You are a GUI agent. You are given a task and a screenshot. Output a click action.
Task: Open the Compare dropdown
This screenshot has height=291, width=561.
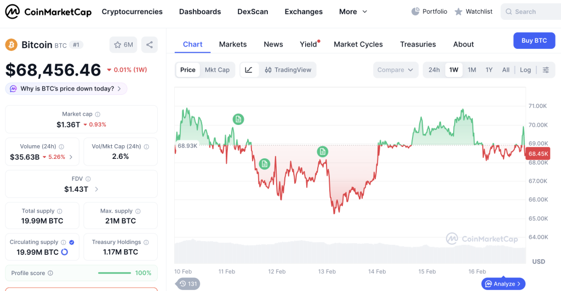pyautogui.click(x=396, y=70)
